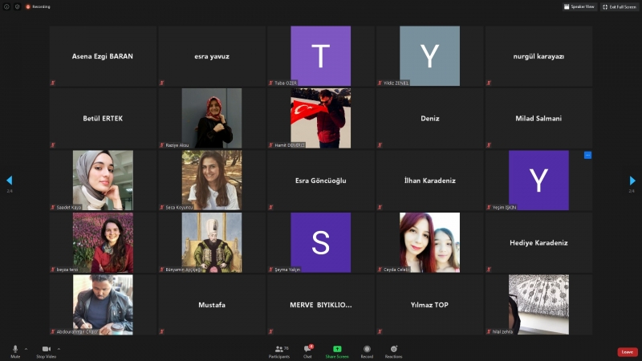Expand audio options arrow beside Mute
The width and height of the screenshot is (642, 361).
point(26,348)
